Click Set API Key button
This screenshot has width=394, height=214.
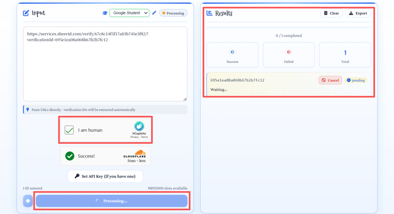(x=105, y=176)
